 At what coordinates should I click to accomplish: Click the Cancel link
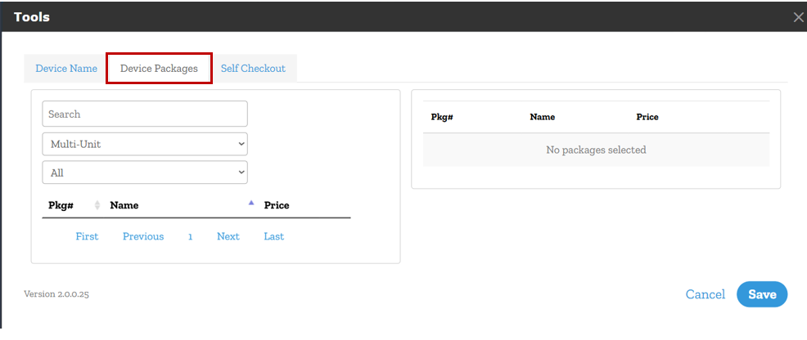coord(705,294)
